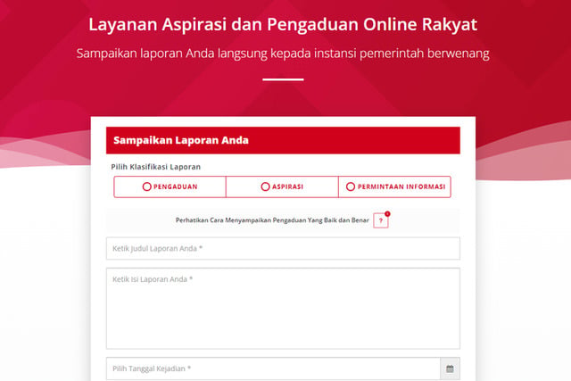Click the Perhatikan Cara Menyampaikan Pengaduan text
This screenshot has width=571, height=381.
(272, 220)
